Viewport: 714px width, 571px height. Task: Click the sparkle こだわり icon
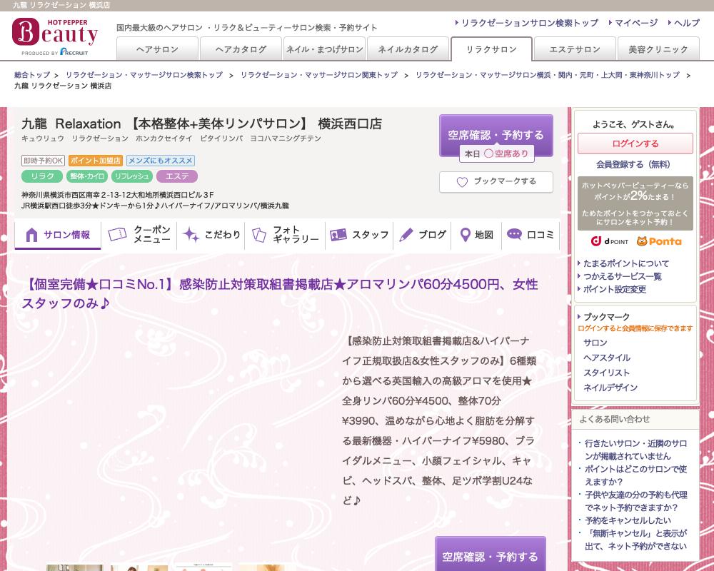191,235
